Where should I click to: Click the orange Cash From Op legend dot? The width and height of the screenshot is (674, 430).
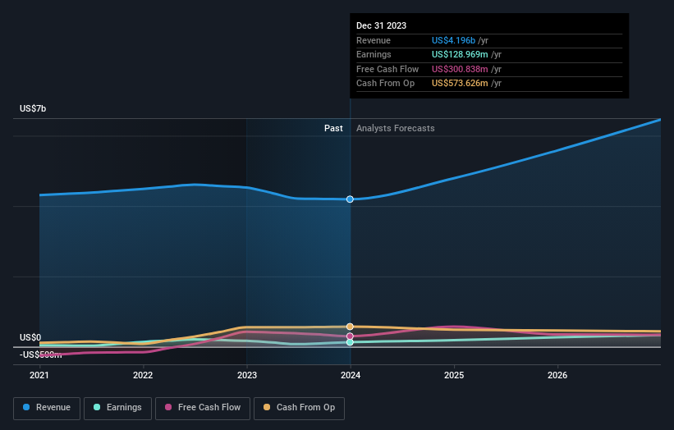tap(267, 407)
